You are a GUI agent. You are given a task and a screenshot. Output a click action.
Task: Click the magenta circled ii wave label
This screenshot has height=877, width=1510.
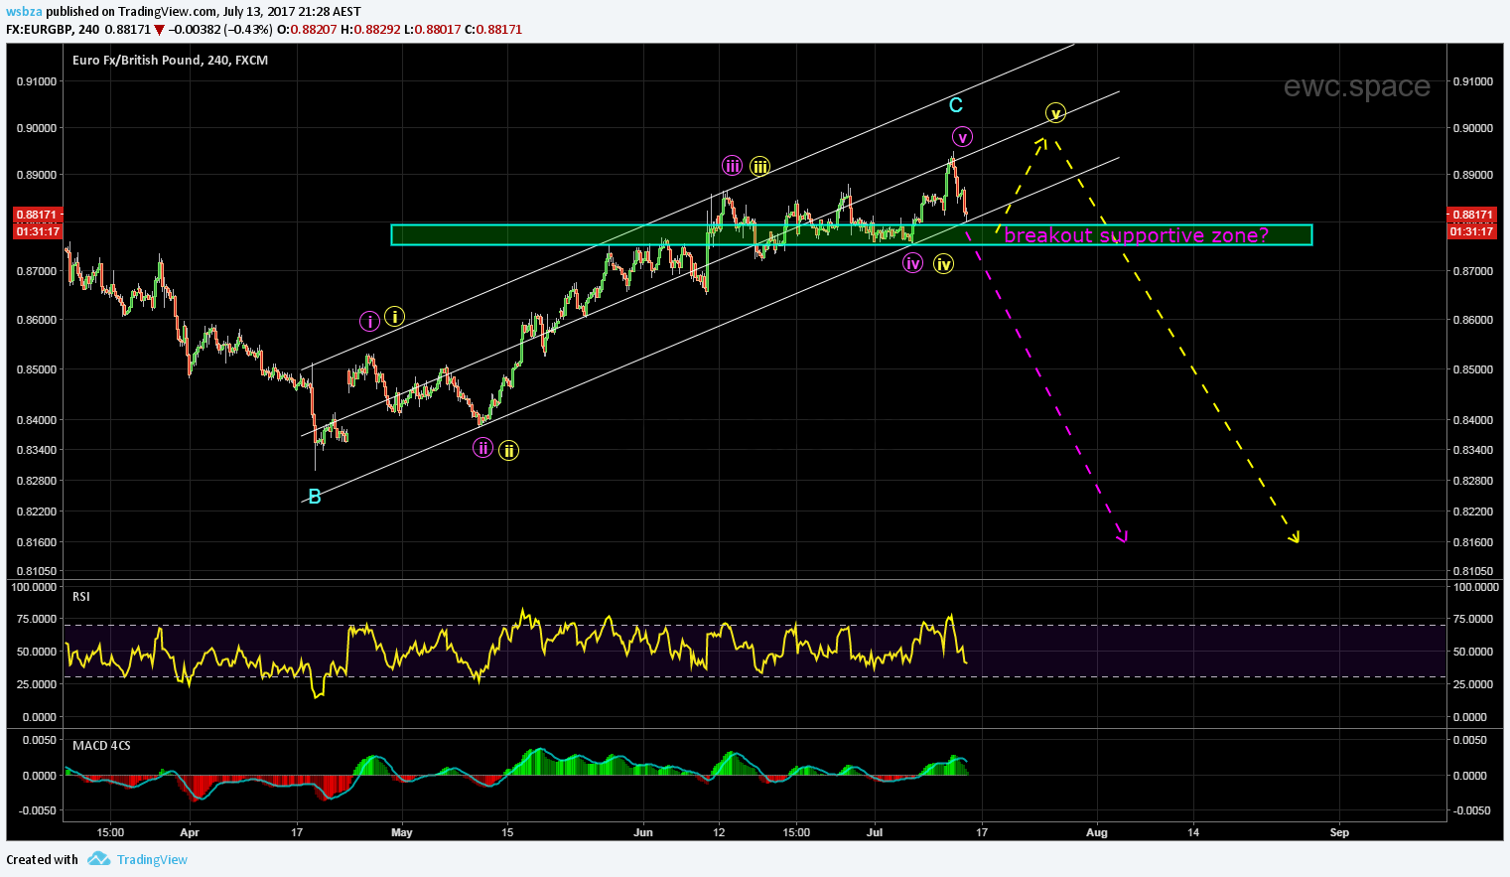[482, 448]
